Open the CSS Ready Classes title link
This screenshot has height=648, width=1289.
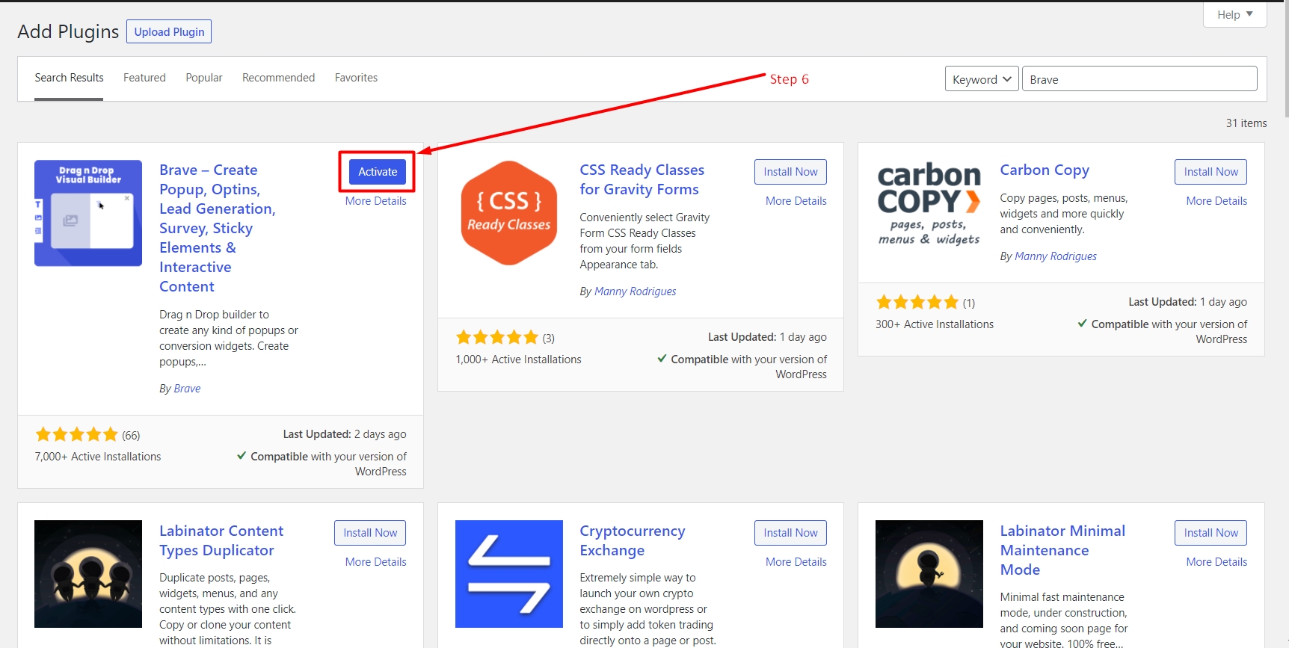click(x=642, y=179)
